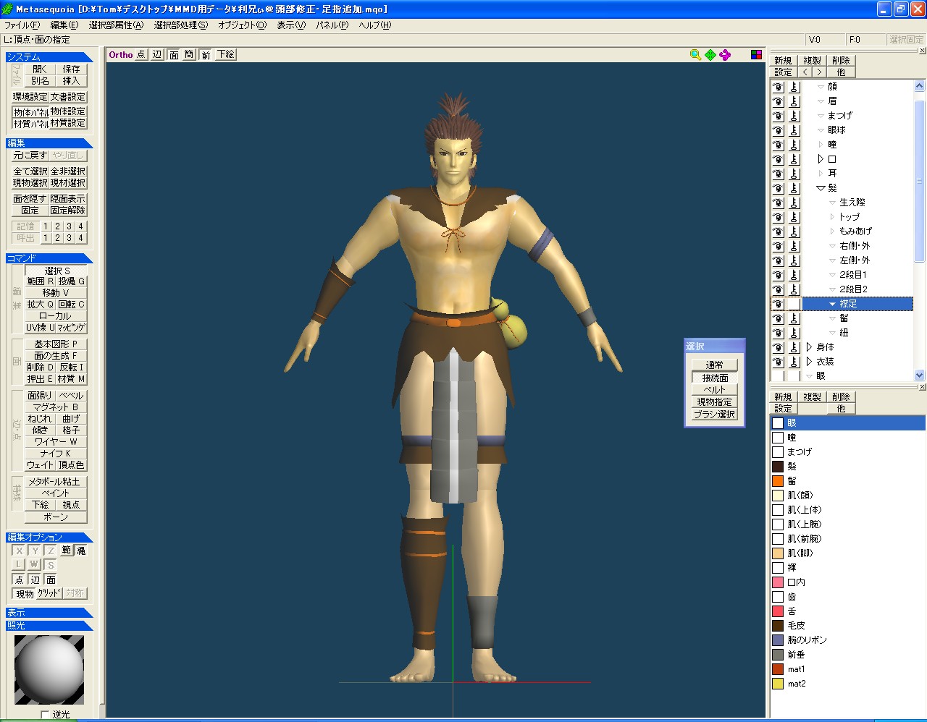Click the four-color view layout icon
The image size is (927, 722).
tap(756, 55)
